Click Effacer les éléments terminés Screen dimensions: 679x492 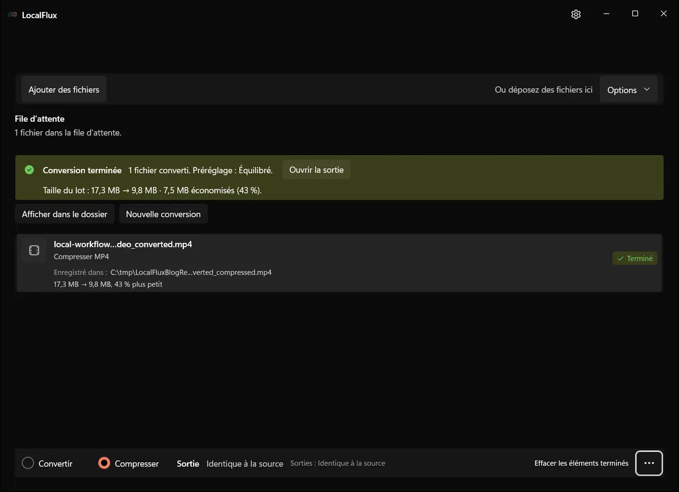tap(581, 463)
